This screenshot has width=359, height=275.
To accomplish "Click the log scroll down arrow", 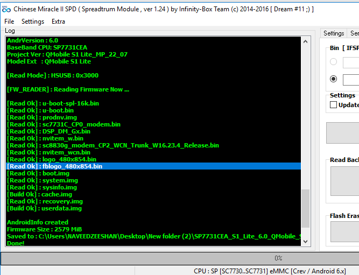I will coord(305,241).
